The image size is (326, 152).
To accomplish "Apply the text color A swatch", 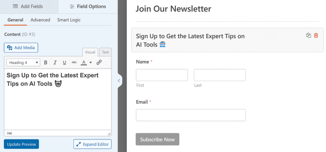I will (x=84, y=62).
